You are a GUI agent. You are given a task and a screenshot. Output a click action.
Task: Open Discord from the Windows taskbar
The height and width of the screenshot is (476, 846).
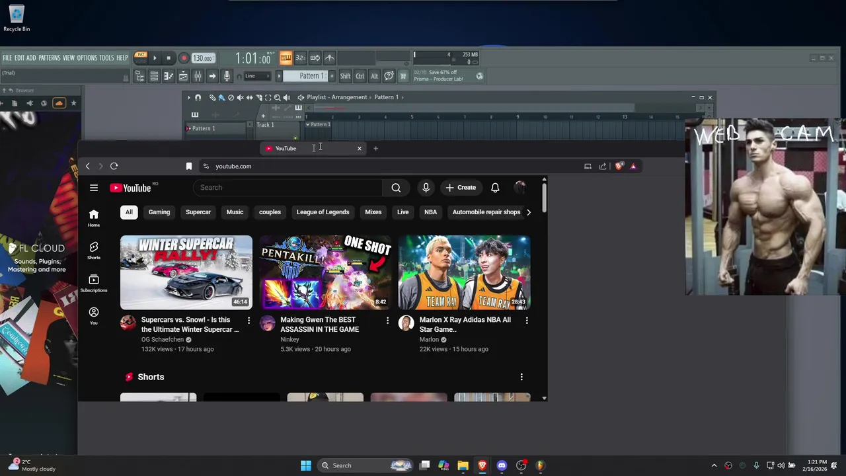coord(502,465)
